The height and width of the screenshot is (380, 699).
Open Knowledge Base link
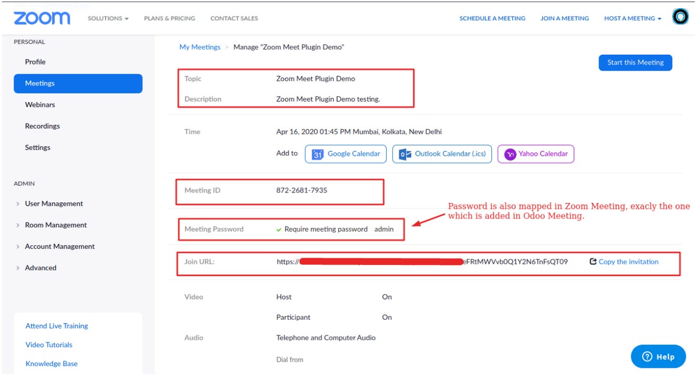[52, 364]
